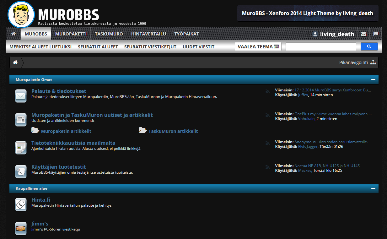Viewport: 387px width, 239px height.
Task: Open thread 'Noctua NF-A15, NH-U12S ja NH-U14S'
Action: (327, 166)
